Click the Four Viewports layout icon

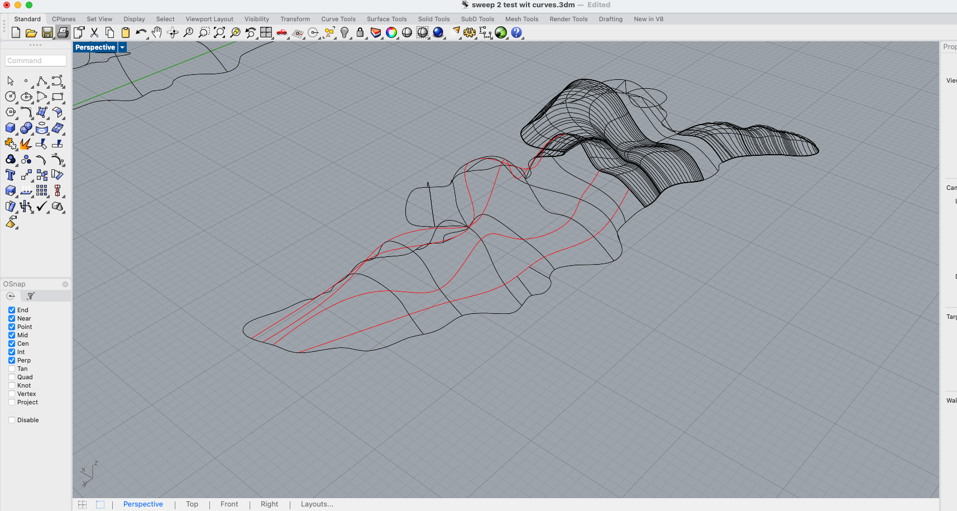point(266,32)
